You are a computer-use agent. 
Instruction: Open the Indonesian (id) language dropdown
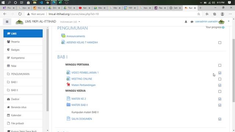[x=70, y=22]
